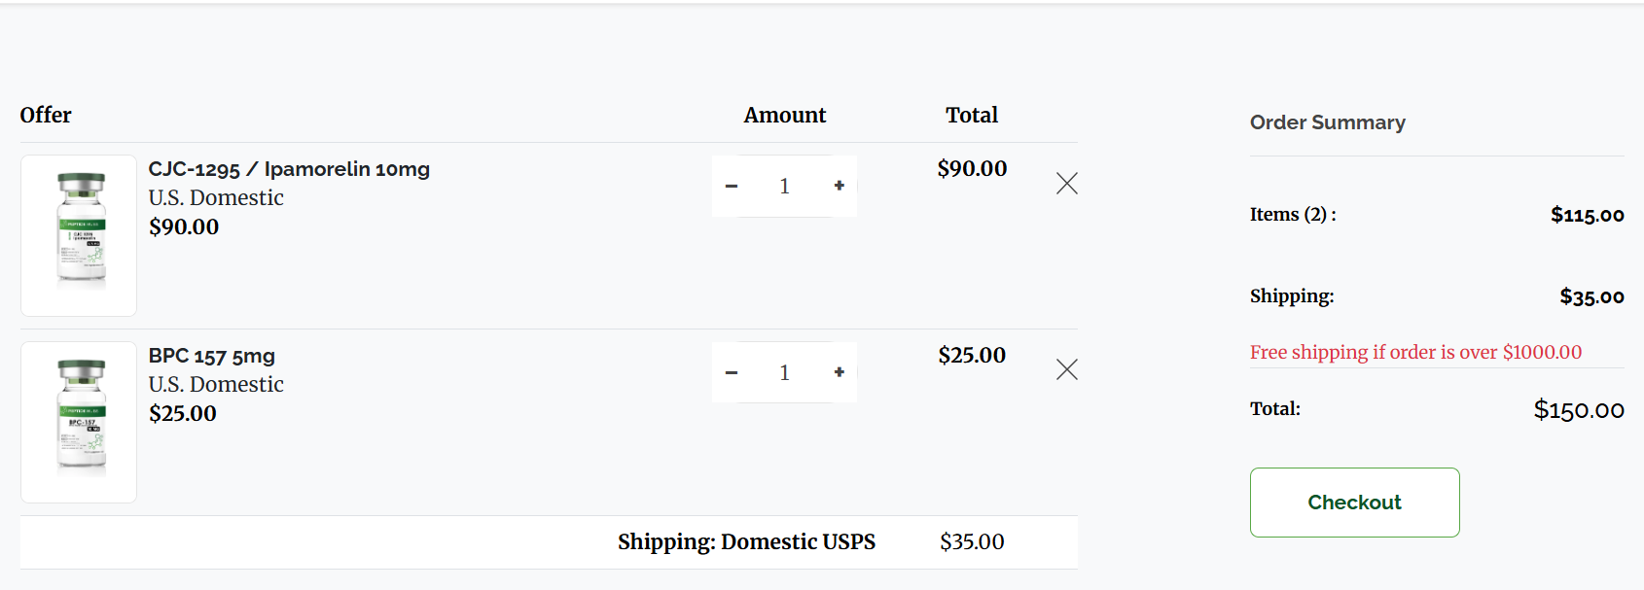The width and height of the screenshot is (1644, 590).
Task: Click the $35.00 shipping amount in Order Summary
Action: point(1591,296)
